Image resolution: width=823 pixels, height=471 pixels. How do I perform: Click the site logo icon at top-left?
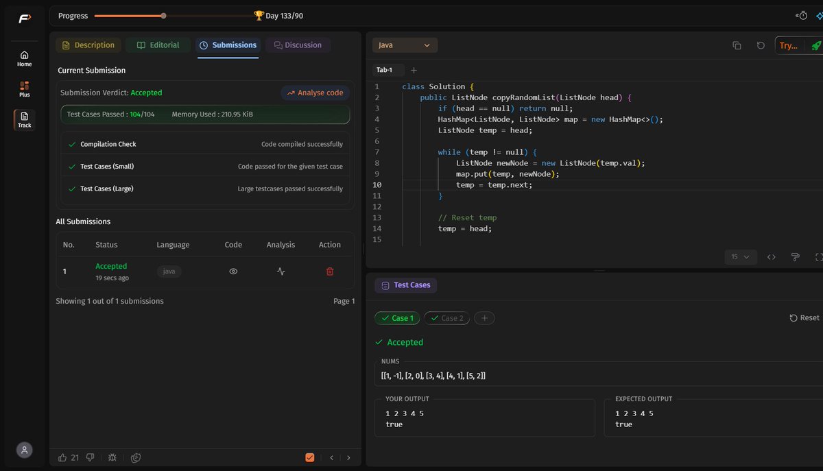coord(24,18)
